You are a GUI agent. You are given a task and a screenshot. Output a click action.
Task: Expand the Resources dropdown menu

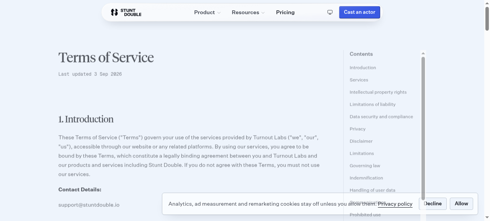coord(248,13)
